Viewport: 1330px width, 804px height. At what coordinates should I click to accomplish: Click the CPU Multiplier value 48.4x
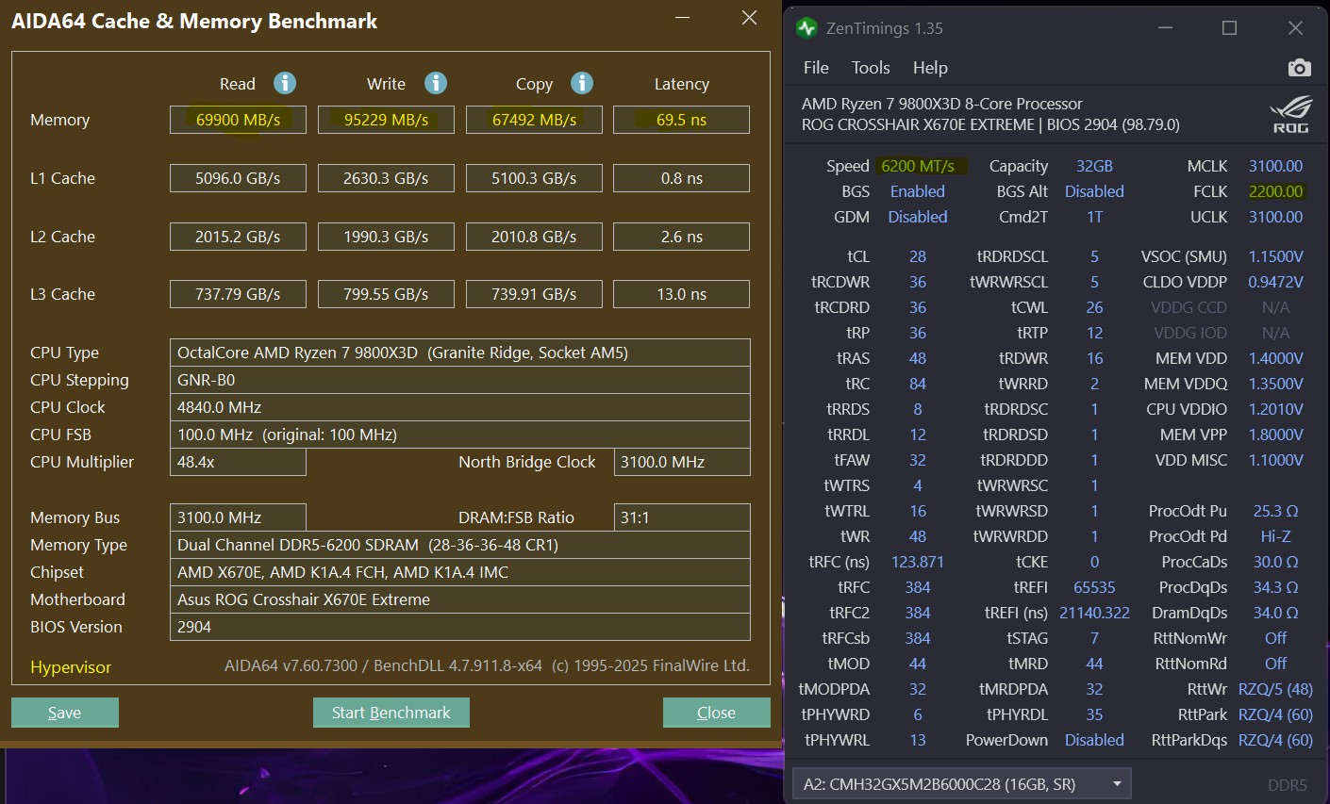point(238,462)
